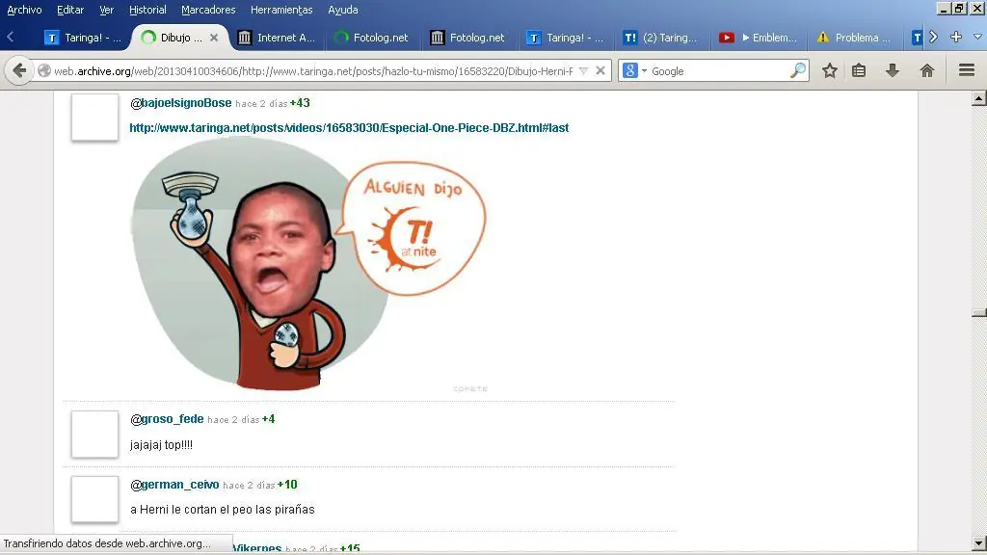Switch to Fotolog.net tab with green circle icon
987x555 pixels.
coord(372,38)
